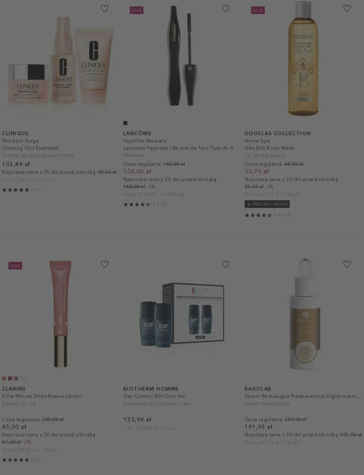View Lancôme mascara star rating reviews
Image resolution: width=364 pixels, height=475 pixels.
click(x=145, y=204)
